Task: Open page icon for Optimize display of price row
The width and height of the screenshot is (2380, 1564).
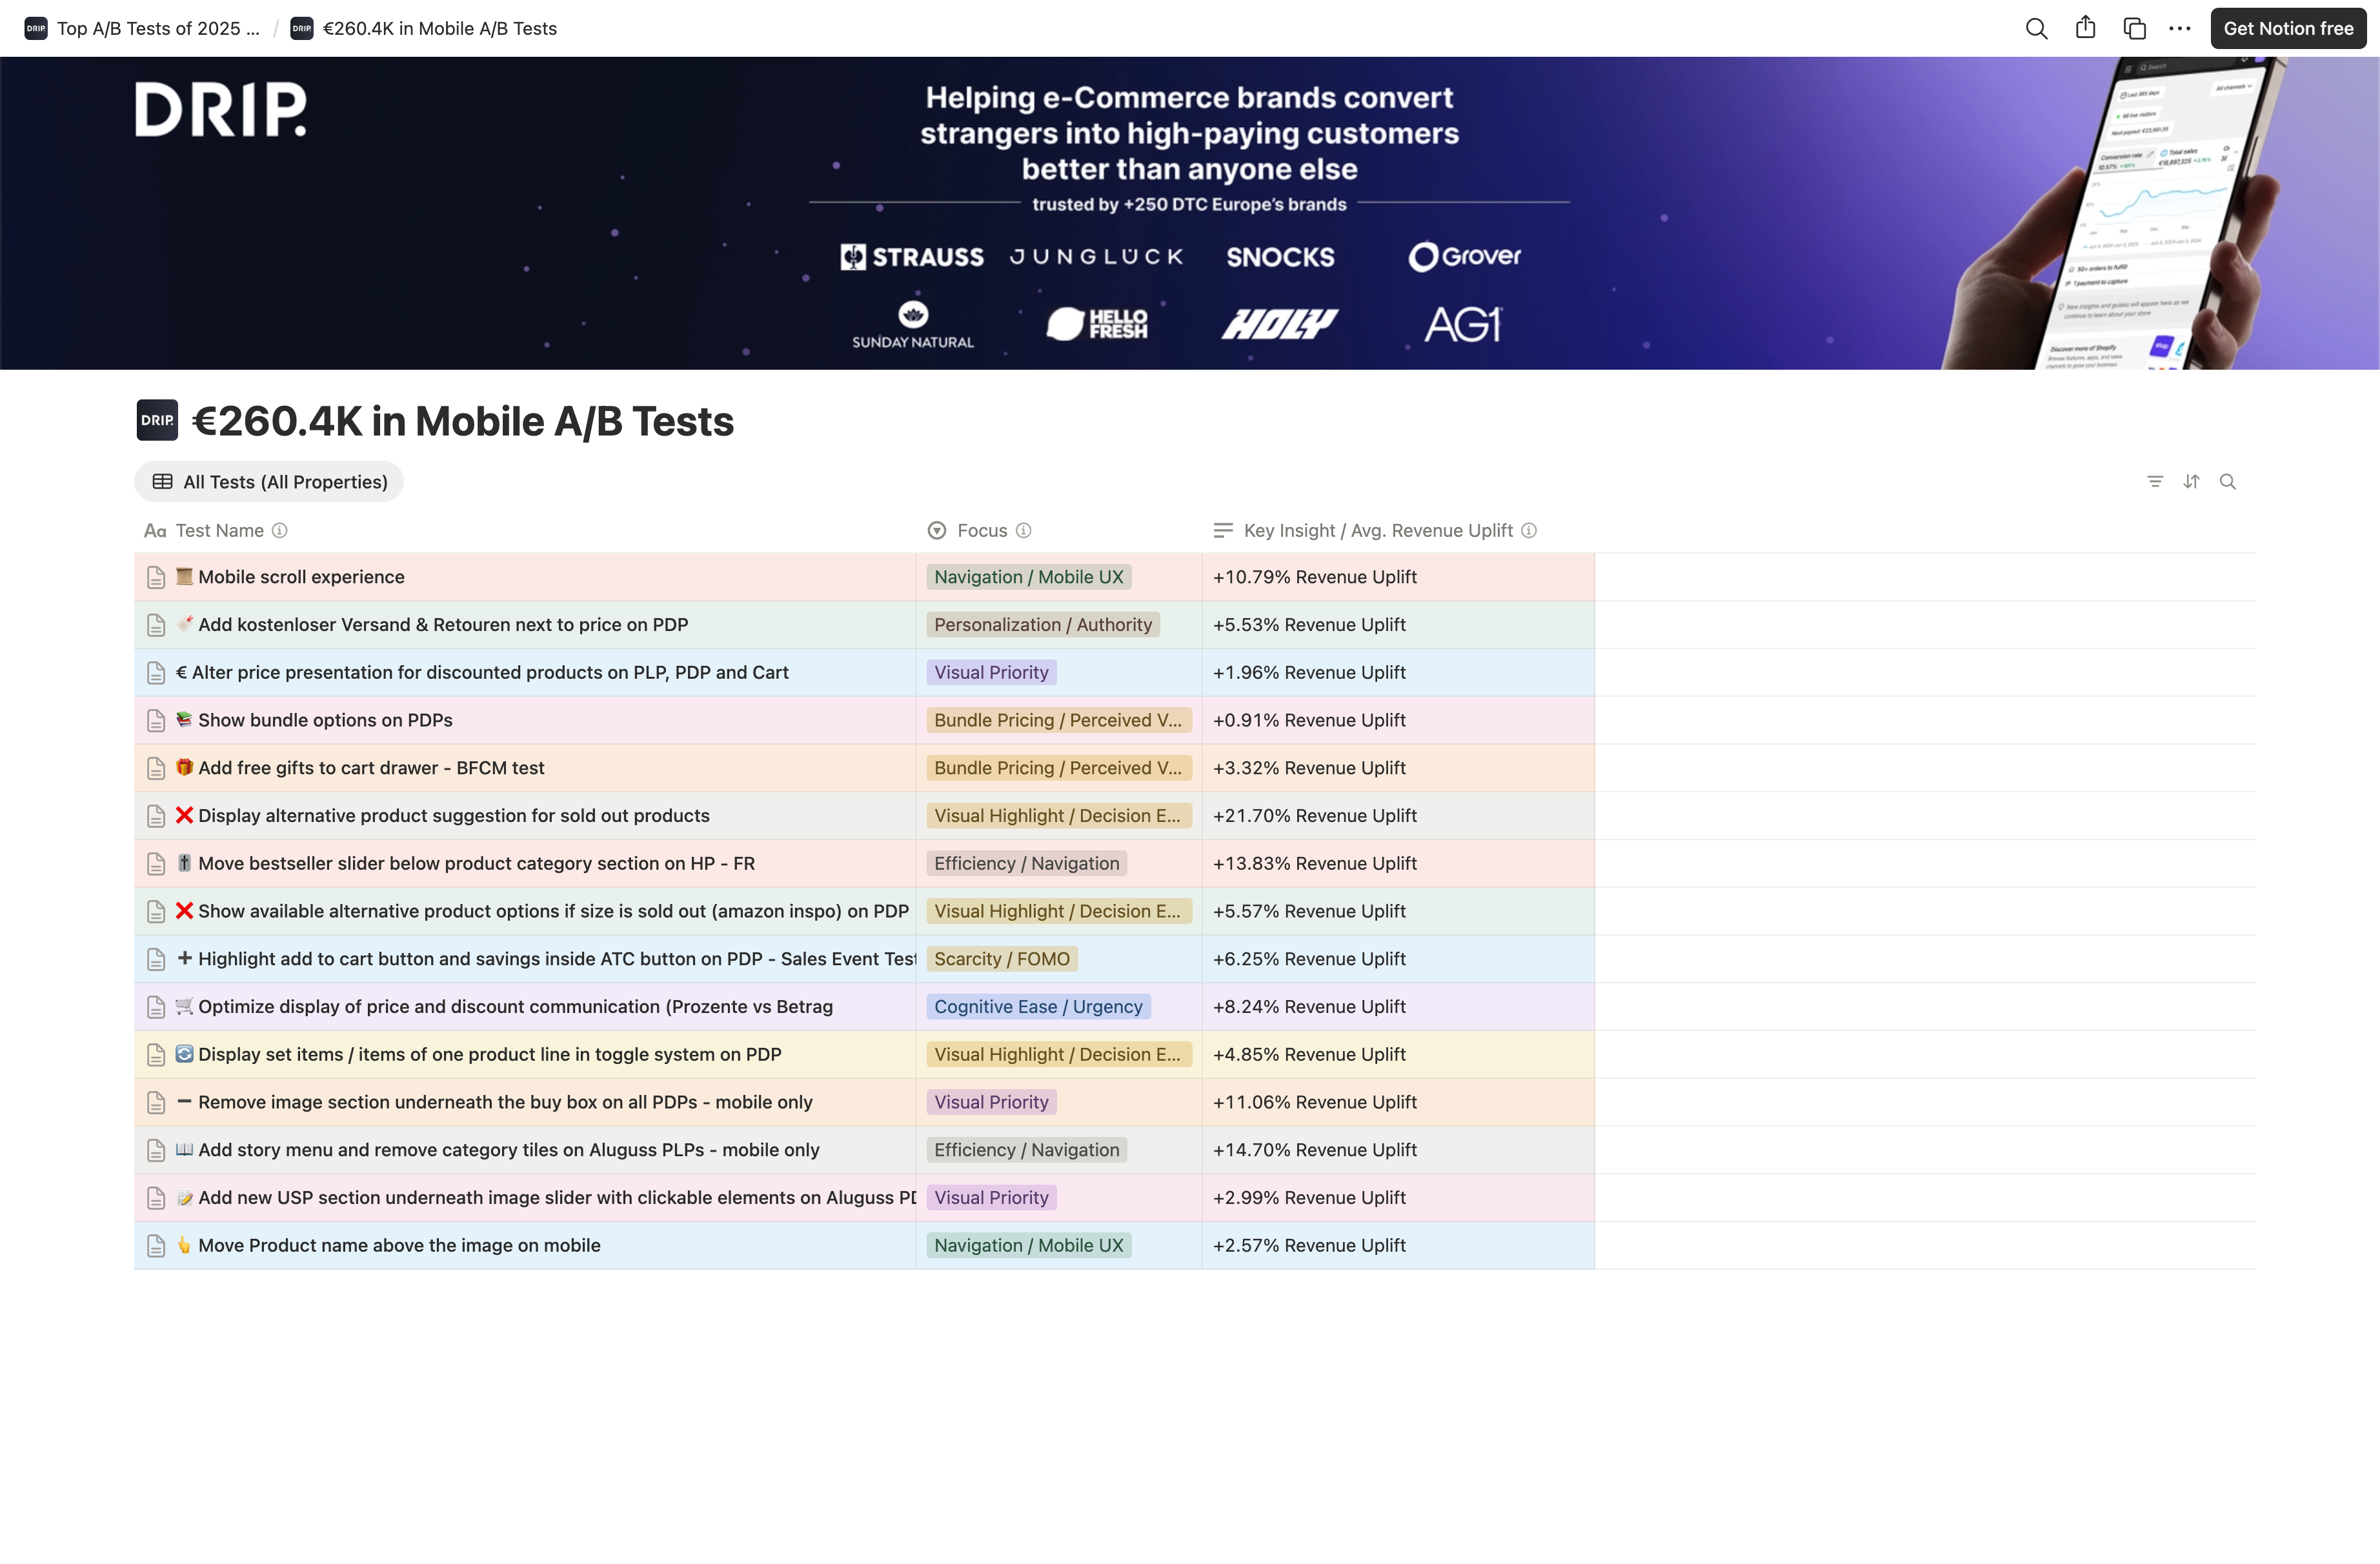Action: [x=156, y=1007]
